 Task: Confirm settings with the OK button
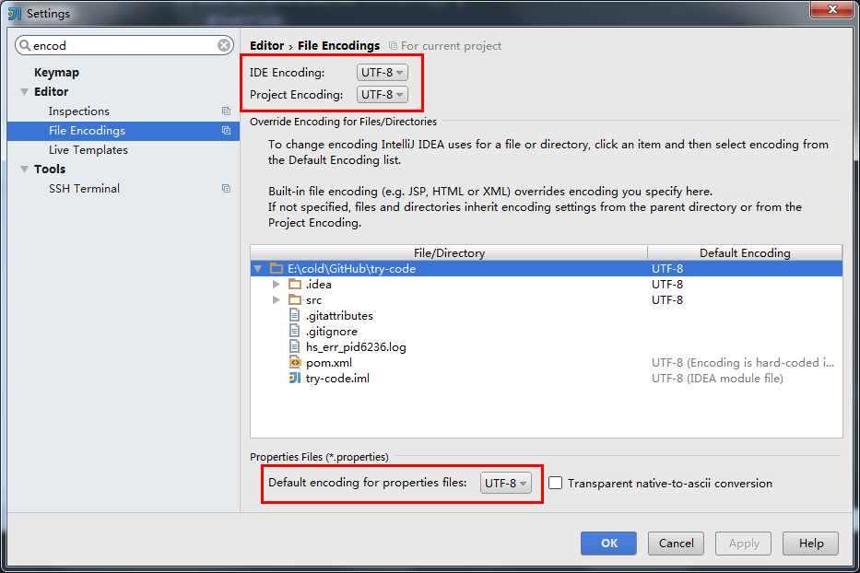608,543
